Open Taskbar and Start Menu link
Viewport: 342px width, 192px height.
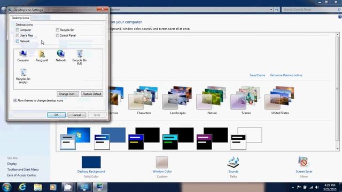[23, 170]
